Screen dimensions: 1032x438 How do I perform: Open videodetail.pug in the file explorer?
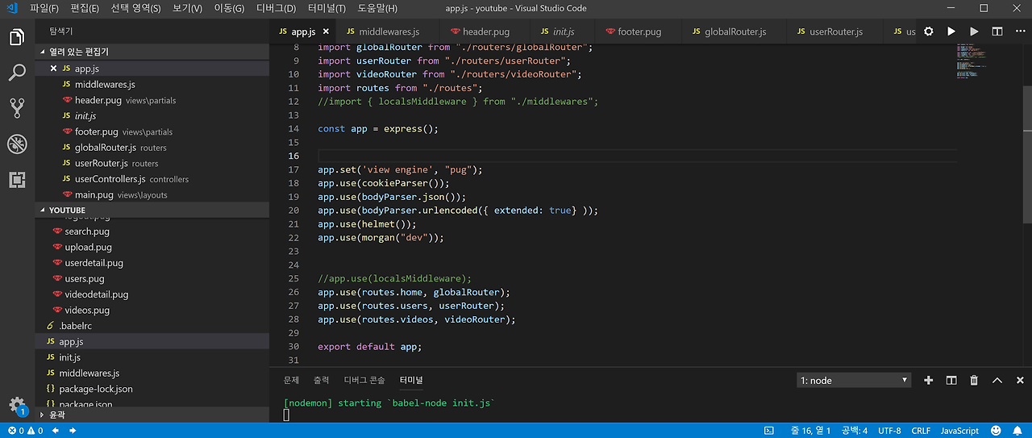pos(96,294)
